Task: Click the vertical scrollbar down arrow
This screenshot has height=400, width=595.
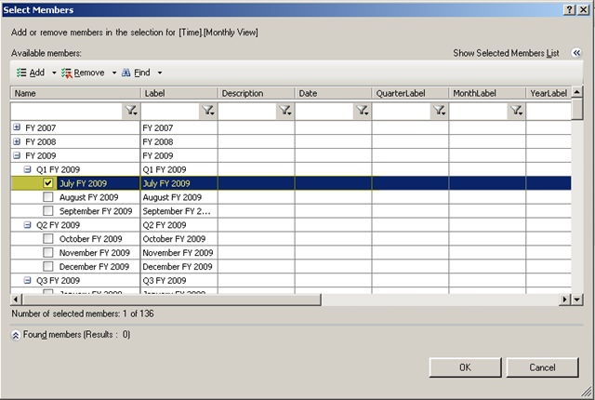Action: tap(577, 300)
